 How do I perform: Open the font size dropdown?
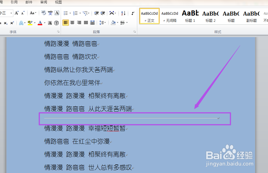pos(11,13)
